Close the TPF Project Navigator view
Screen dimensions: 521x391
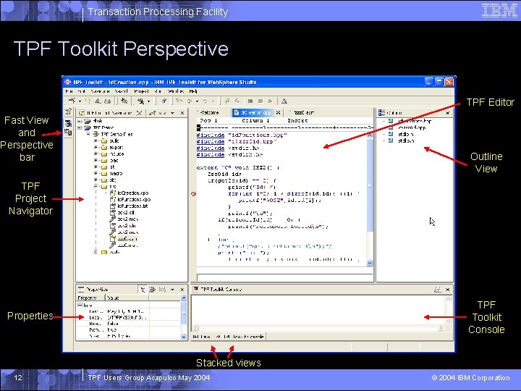click(182, 113)
